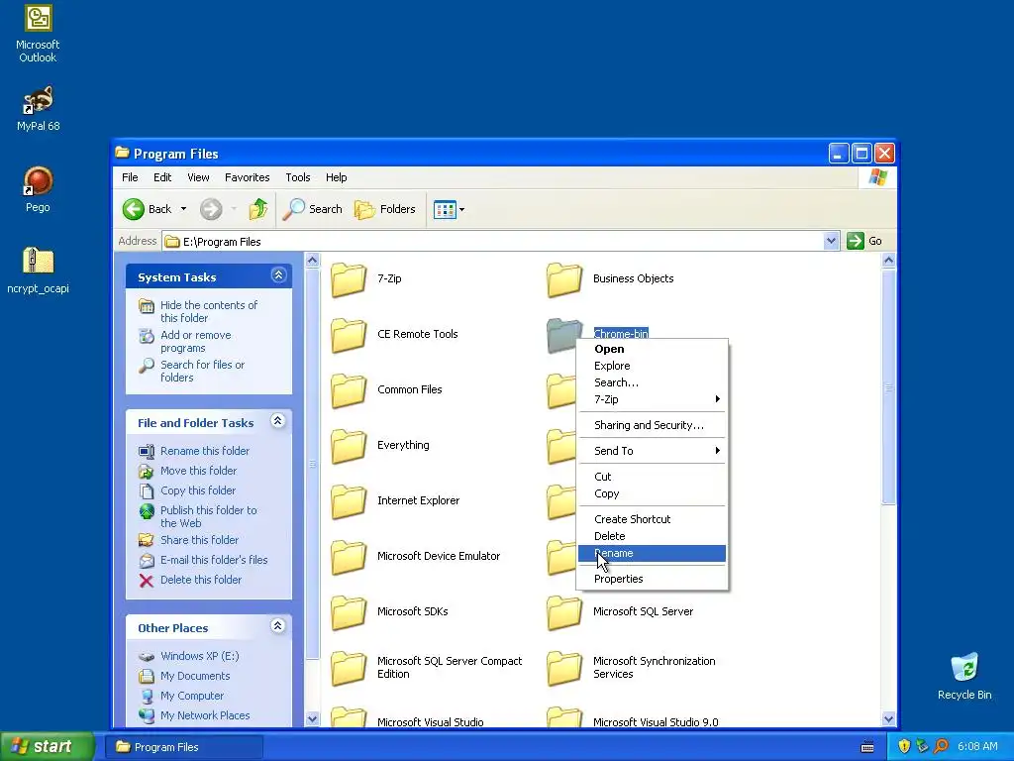This screenshot has height=761, width=1014.
Task: Open the View menu
Action: pos(198,177)
